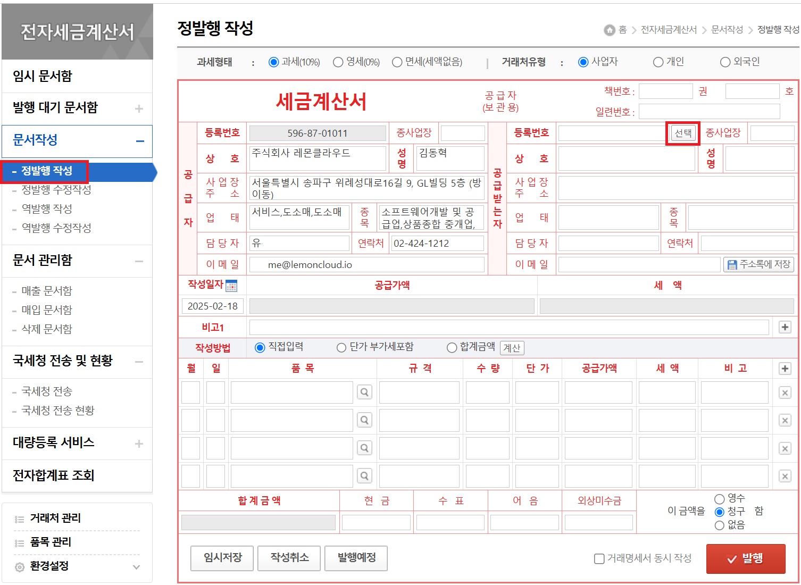Click the 임시저장 button

click(x=222, y=558)
